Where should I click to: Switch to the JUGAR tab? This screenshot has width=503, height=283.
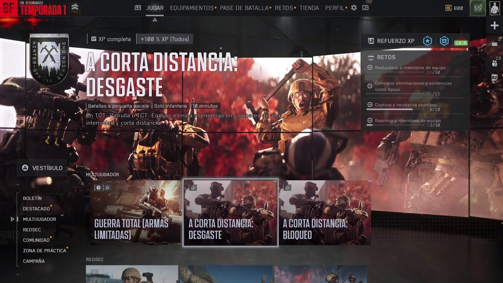(x=155, y=8)
